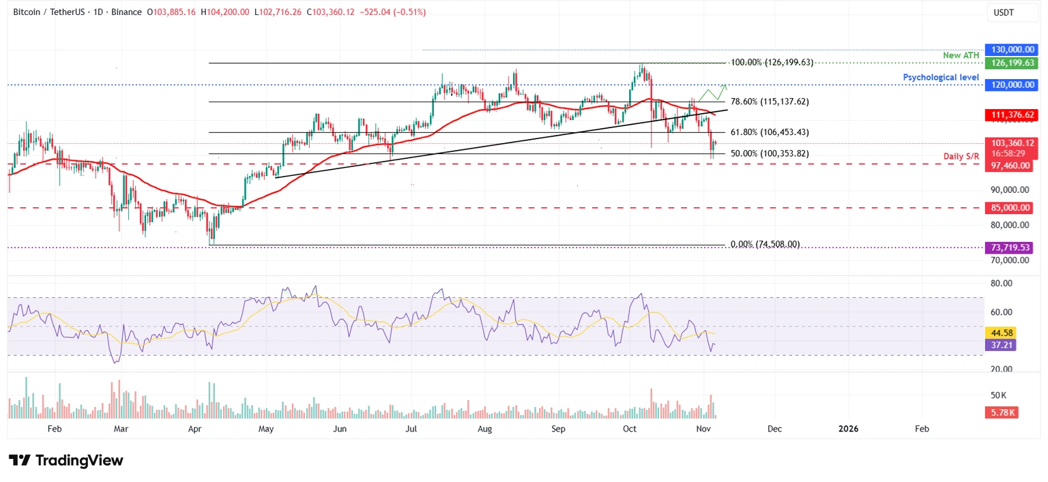Screen dimensions: 1048x482
Task: Open the USDT currency selector
Action: pyautogui.click(x=1002, y=13)
